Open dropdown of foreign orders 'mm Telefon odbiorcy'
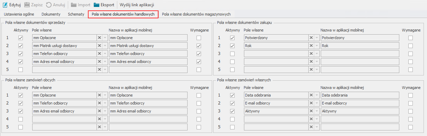The height and width of the screenshot is (136, 427). [x=105, y=103]
